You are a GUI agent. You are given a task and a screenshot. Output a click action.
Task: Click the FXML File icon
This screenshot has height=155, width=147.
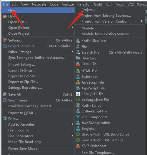click(78, 64)
